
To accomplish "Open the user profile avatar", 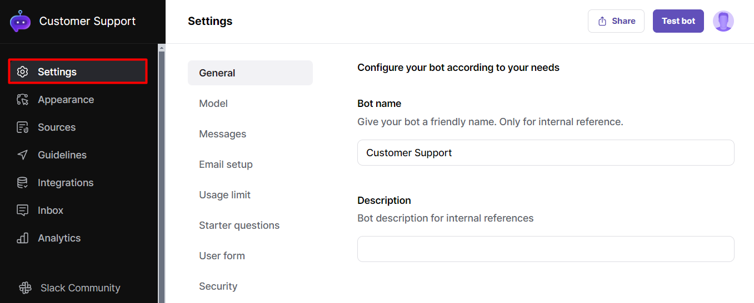I will [723, 22].
